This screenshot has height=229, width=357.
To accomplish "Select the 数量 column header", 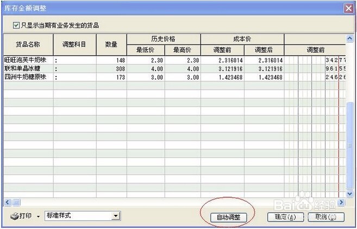I will 111,44.
